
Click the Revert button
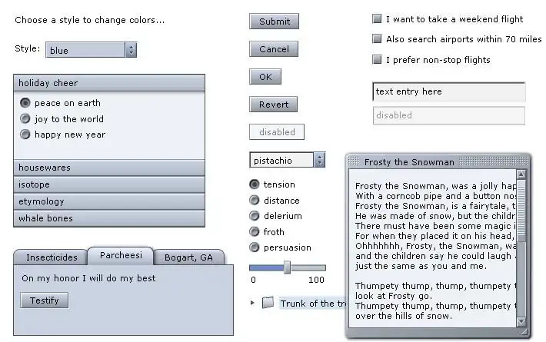pyautogui.click(x=273, y=105)
